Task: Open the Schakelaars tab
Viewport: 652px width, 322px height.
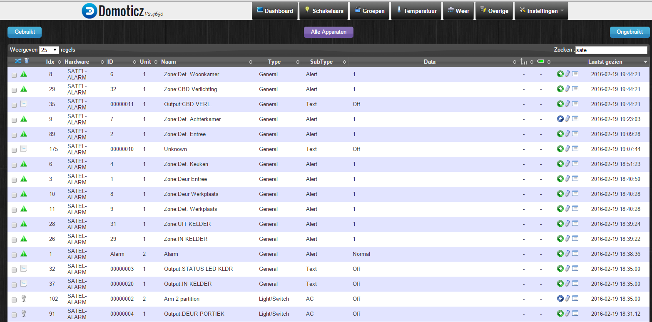Action: pos(324,11)
